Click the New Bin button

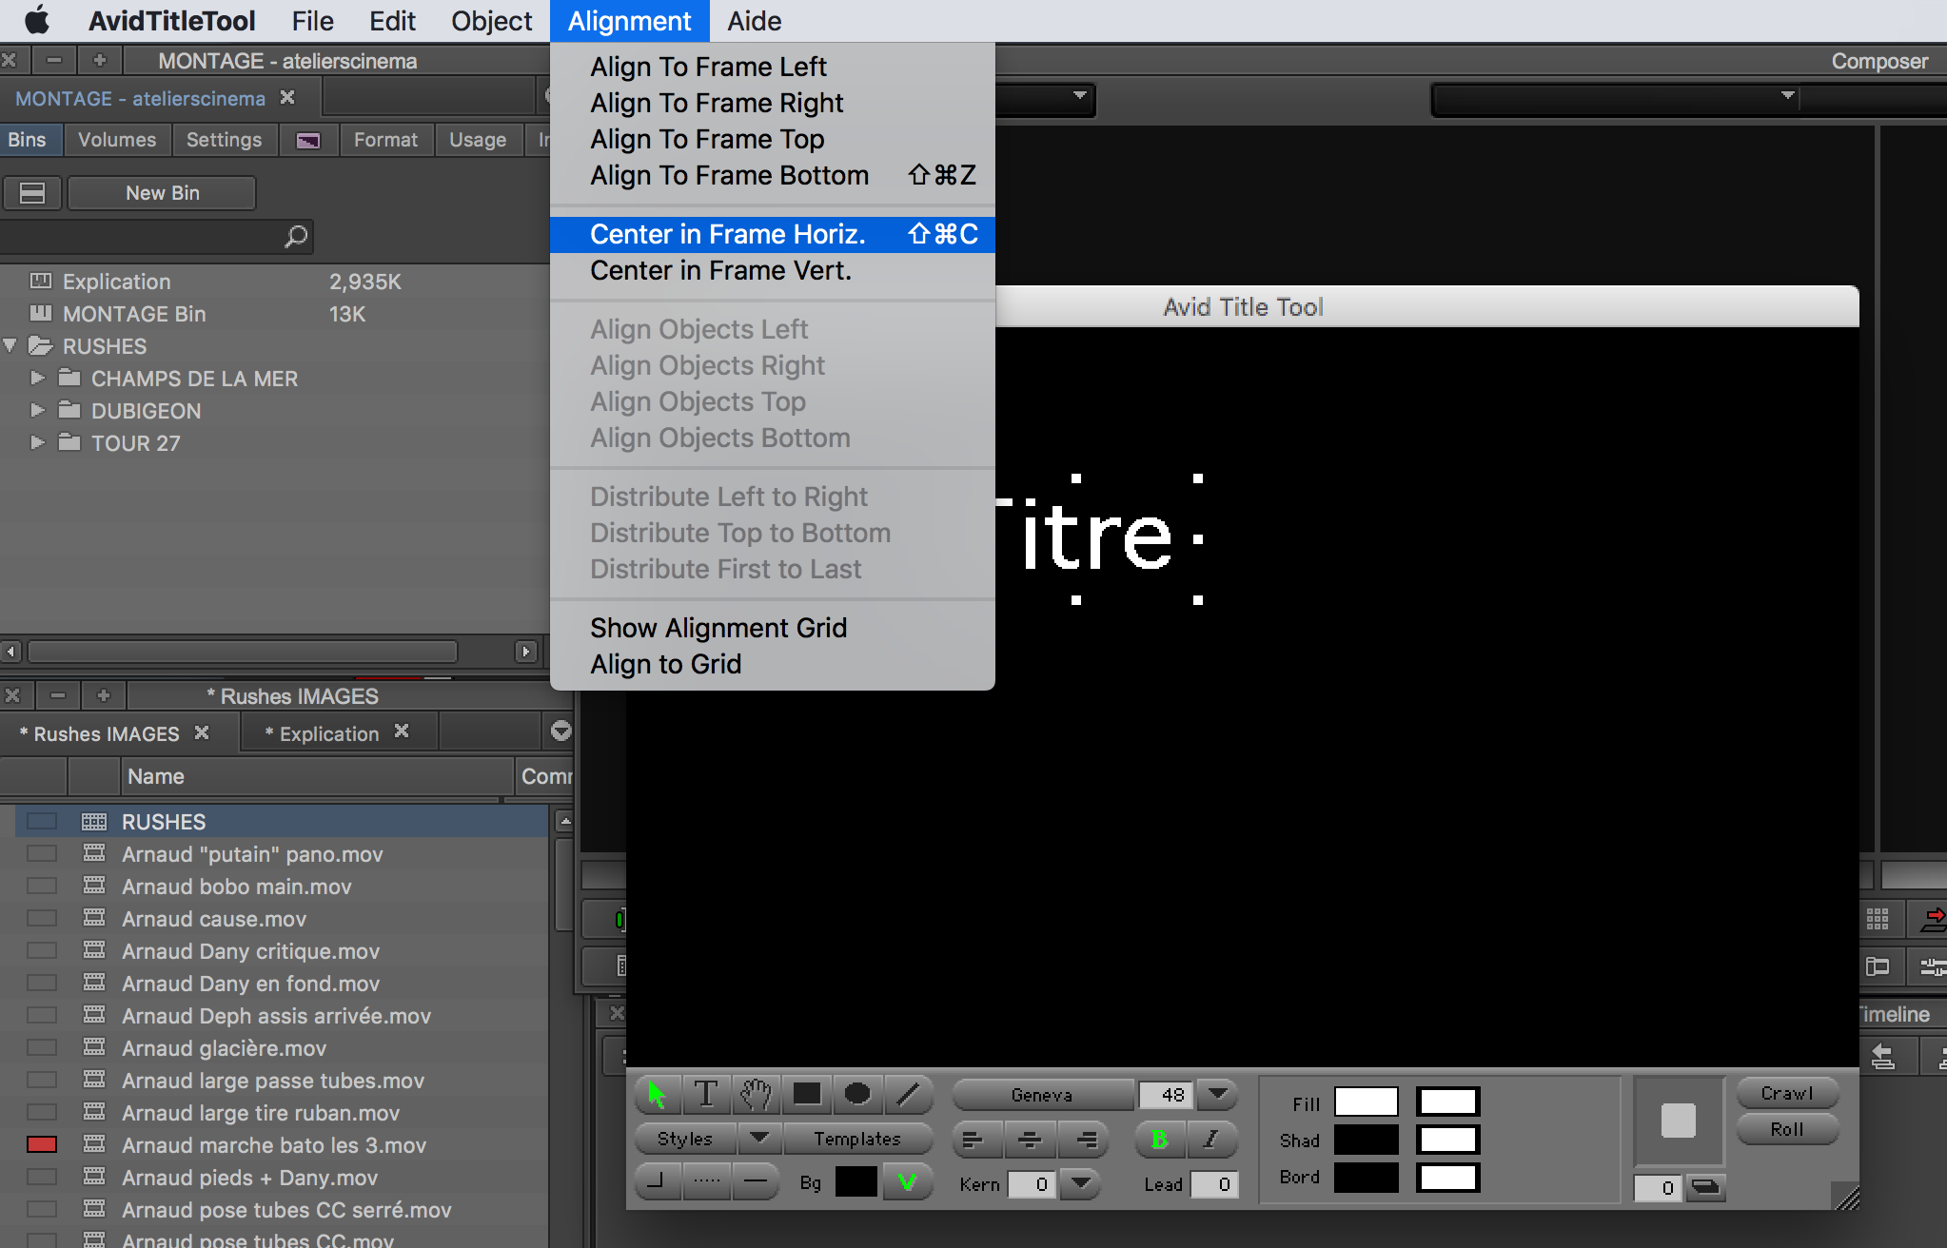162,193
